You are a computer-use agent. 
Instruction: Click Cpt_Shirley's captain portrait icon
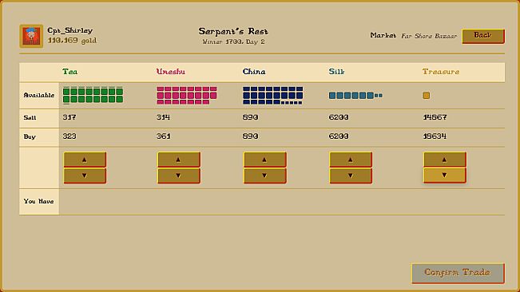[31, 36]
